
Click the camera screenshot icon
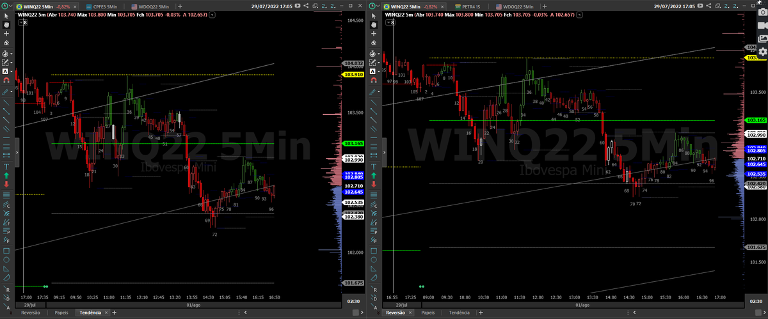pyautogui.click(x=762, y=12)
